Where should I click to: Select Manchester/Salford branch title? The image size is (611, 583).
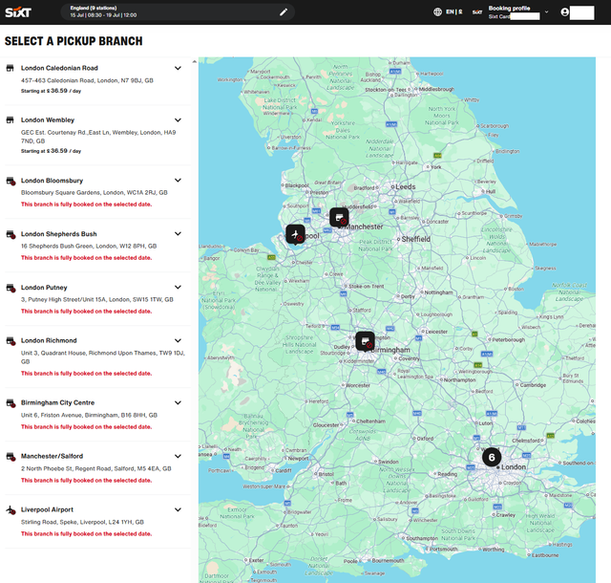52,456
